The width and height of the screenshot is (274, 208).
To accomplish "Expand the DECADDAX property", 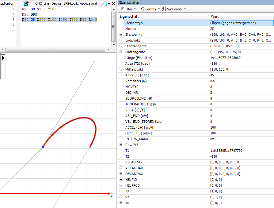I will (121, 174).
